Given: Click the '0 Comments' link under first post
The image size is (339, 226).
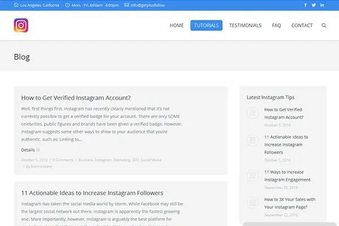Looking at the screenshot, I should (63, 160).
